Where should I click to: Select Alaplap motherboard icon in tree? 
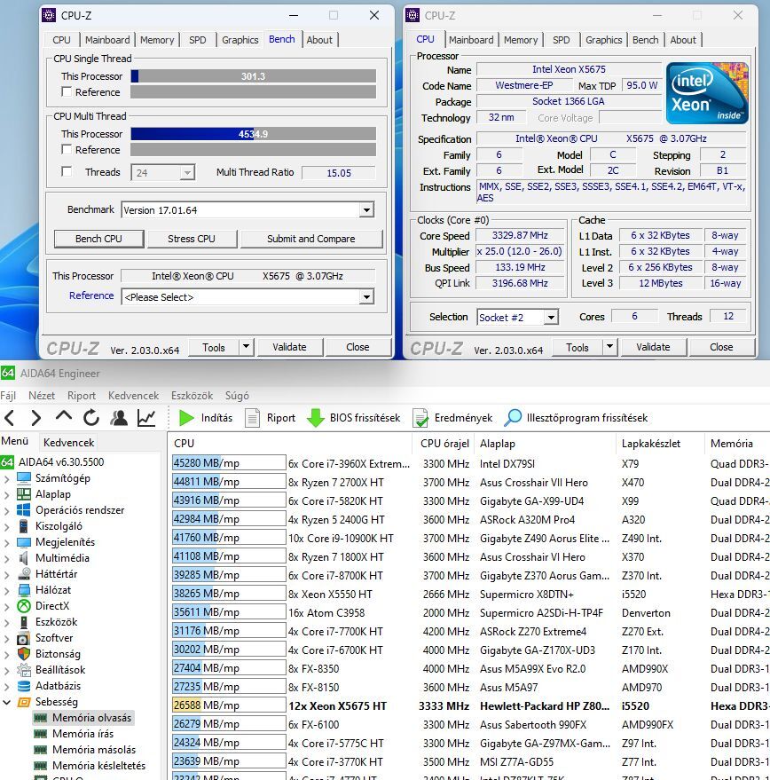[24, 494]
